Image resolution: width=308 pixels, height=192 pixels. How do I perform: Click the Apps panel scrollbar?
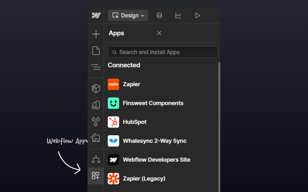click(219, 127)
